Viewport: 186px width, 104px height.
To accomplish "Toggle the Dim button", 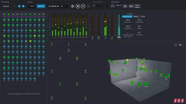I will tap(125, 6).
